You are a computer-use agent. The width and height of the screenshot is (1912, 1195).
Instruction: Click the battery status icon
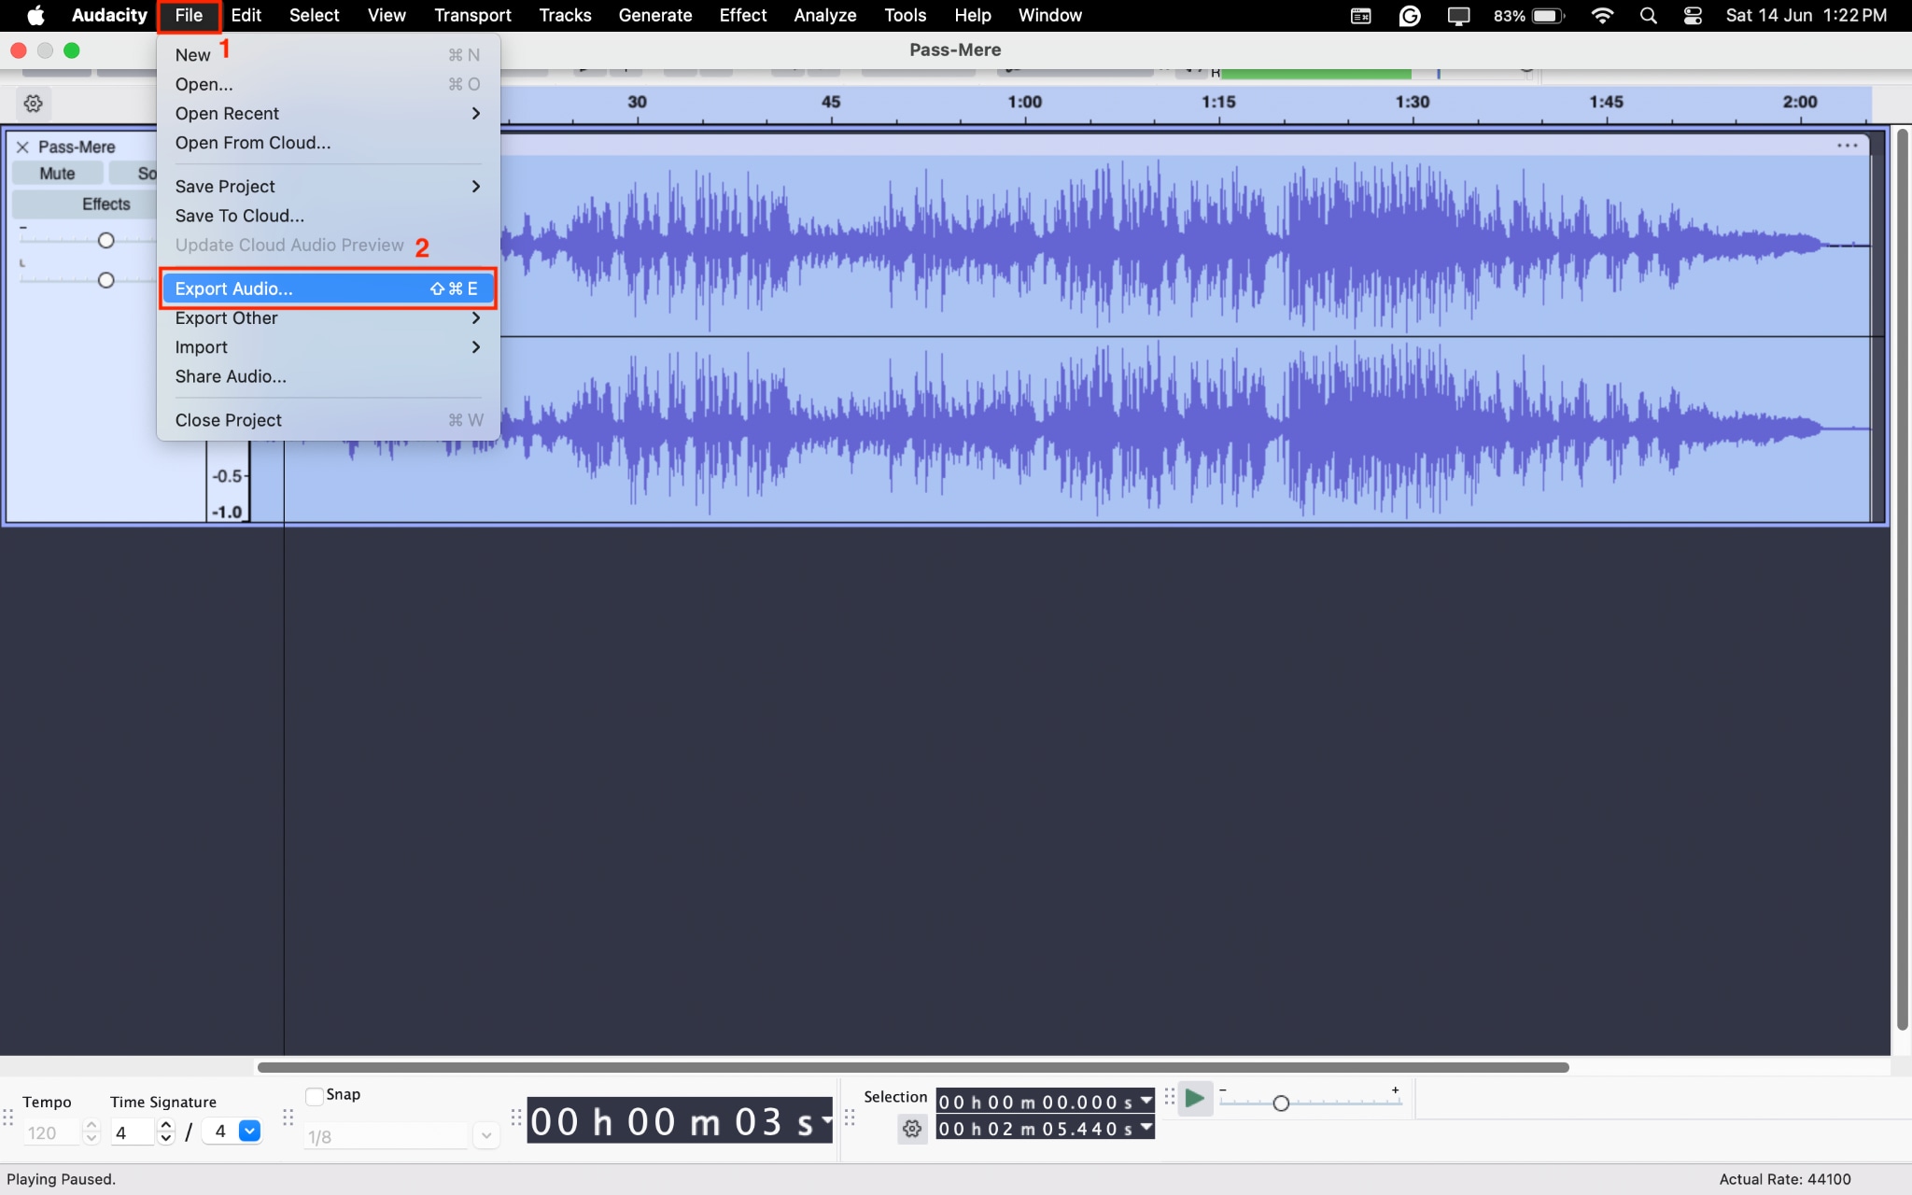pos(1548,15)
